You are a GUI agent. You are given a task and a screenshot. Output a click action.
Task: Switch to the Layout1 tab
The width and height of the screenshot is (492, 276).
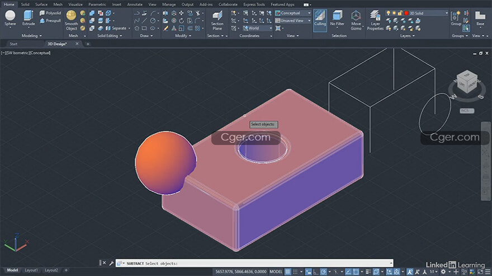coord(31,270)
